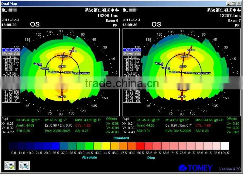The height and width of the screenshot is (174, 243).
Task: Click the bright green 41.5 color swatch
Action: (89, 146)
